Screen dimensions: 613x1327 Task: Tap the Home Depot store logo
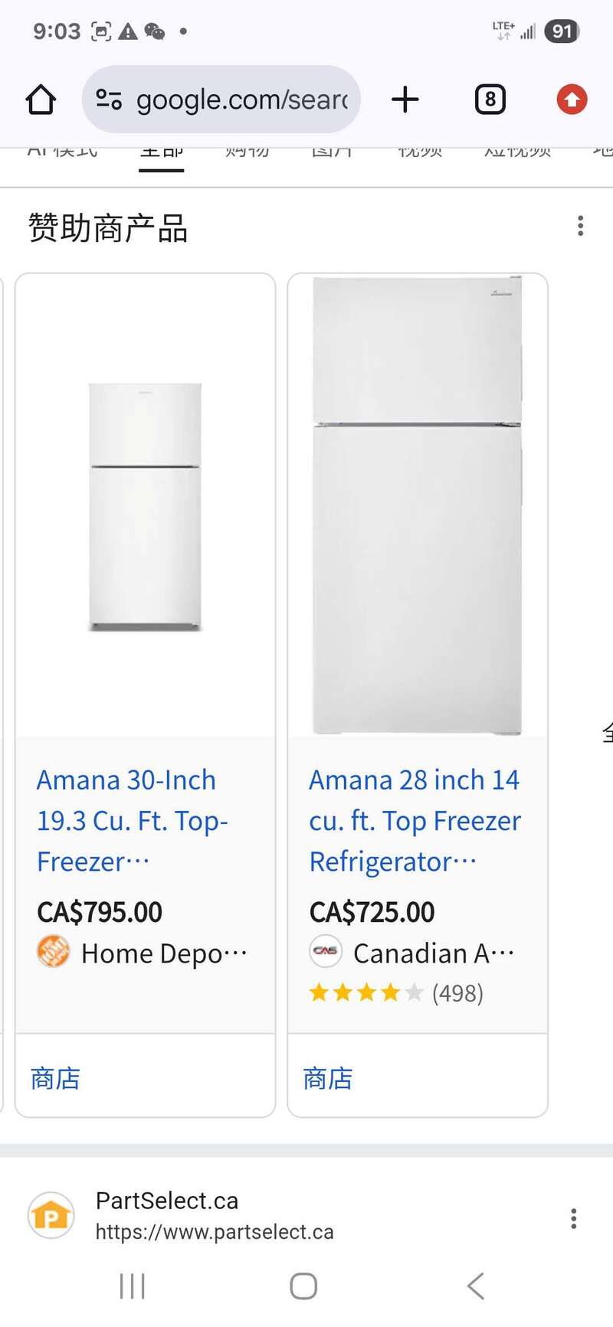[53, 952]
